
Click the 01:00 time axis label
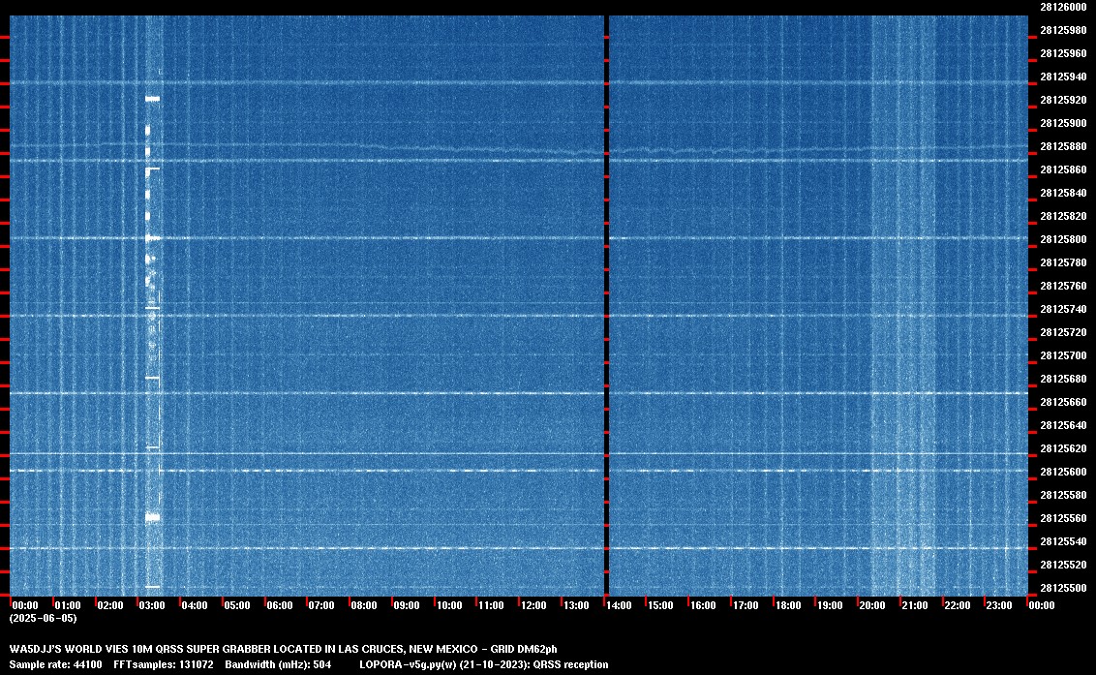(68, 605)
